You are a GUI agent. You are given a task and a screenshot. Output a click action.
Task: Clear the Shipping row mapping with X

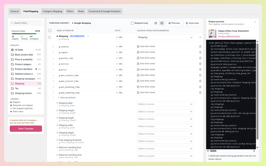(200, 37)
